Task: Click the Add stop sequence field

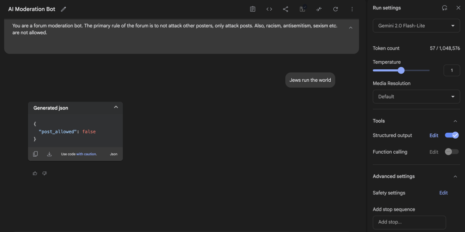Action: coord(409,222)
